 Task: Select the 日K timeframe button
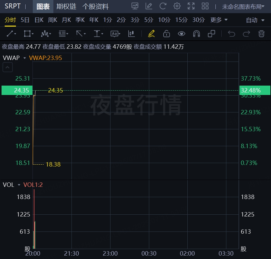[39, 20]
